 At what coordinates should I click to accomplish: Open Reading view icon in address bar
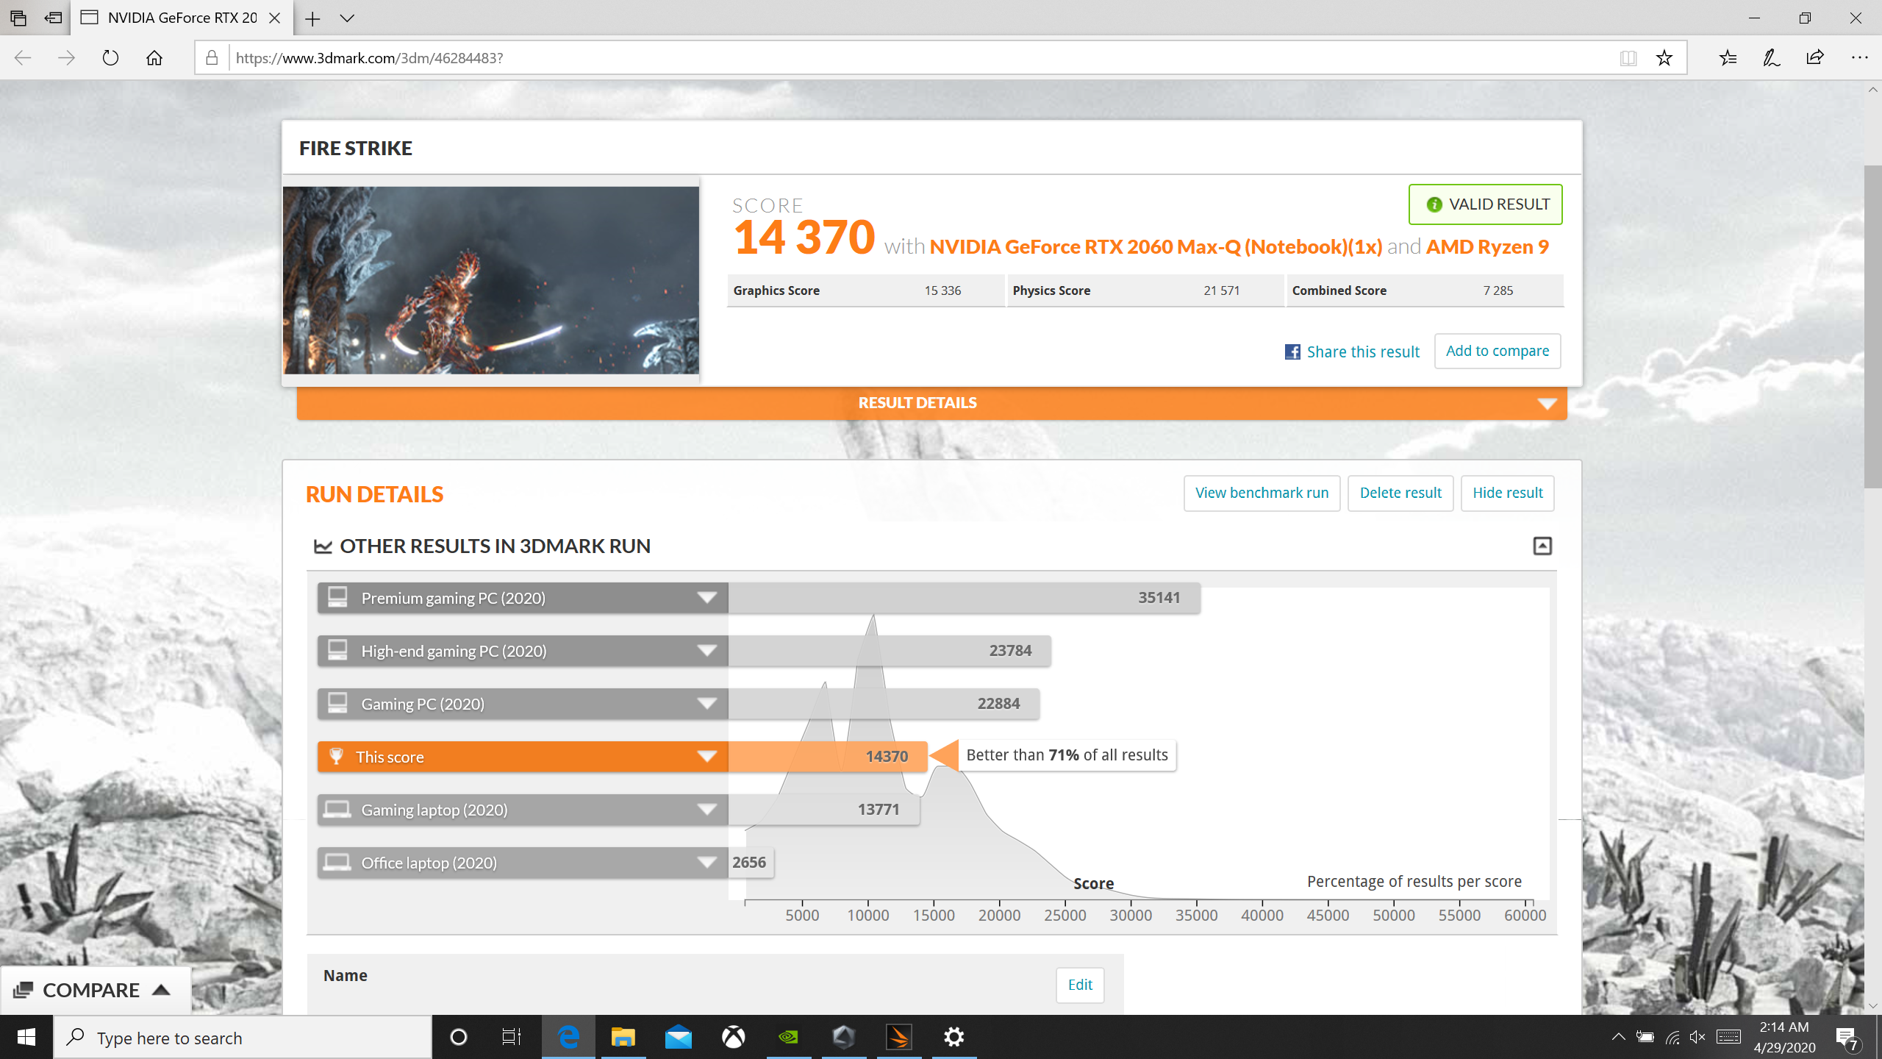1628,58
